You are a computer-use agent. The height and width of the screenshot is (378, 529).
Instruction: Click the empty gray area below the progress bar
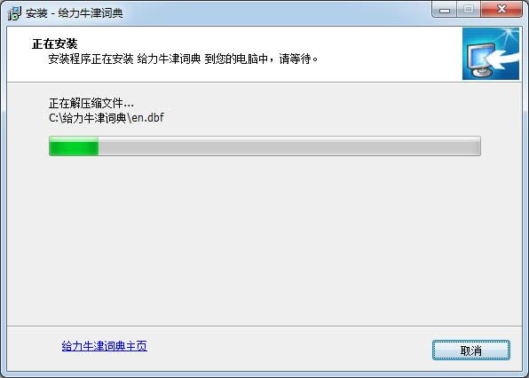click(x=264, y=240)
